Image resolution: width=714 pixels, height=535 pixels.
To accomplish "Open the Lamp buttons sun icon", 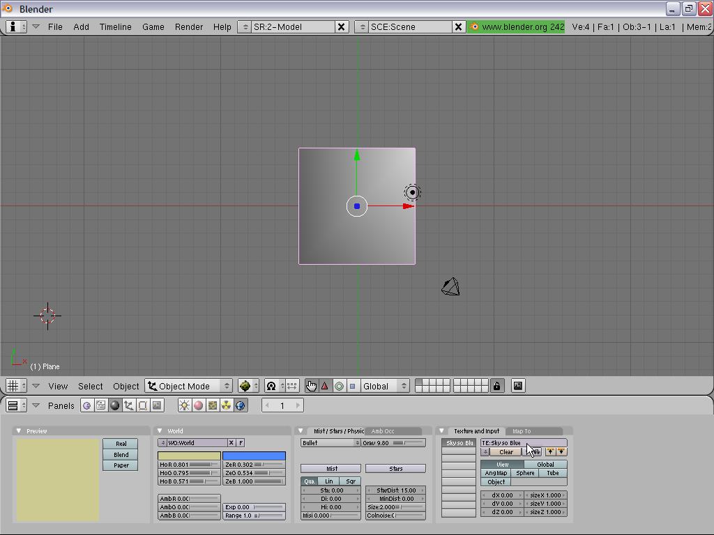I will pos(185,405).
